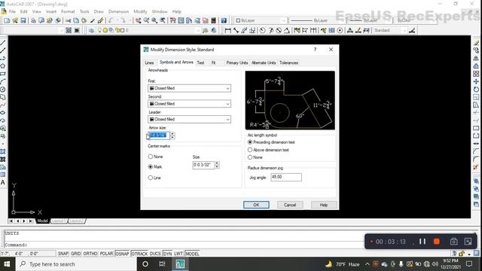Toggle SNAP mode in status bar
This screenshot has height=271, width=482.
pos(63,254)
